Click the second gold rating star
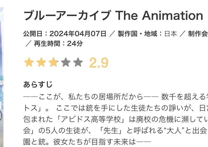 point(41,62)
